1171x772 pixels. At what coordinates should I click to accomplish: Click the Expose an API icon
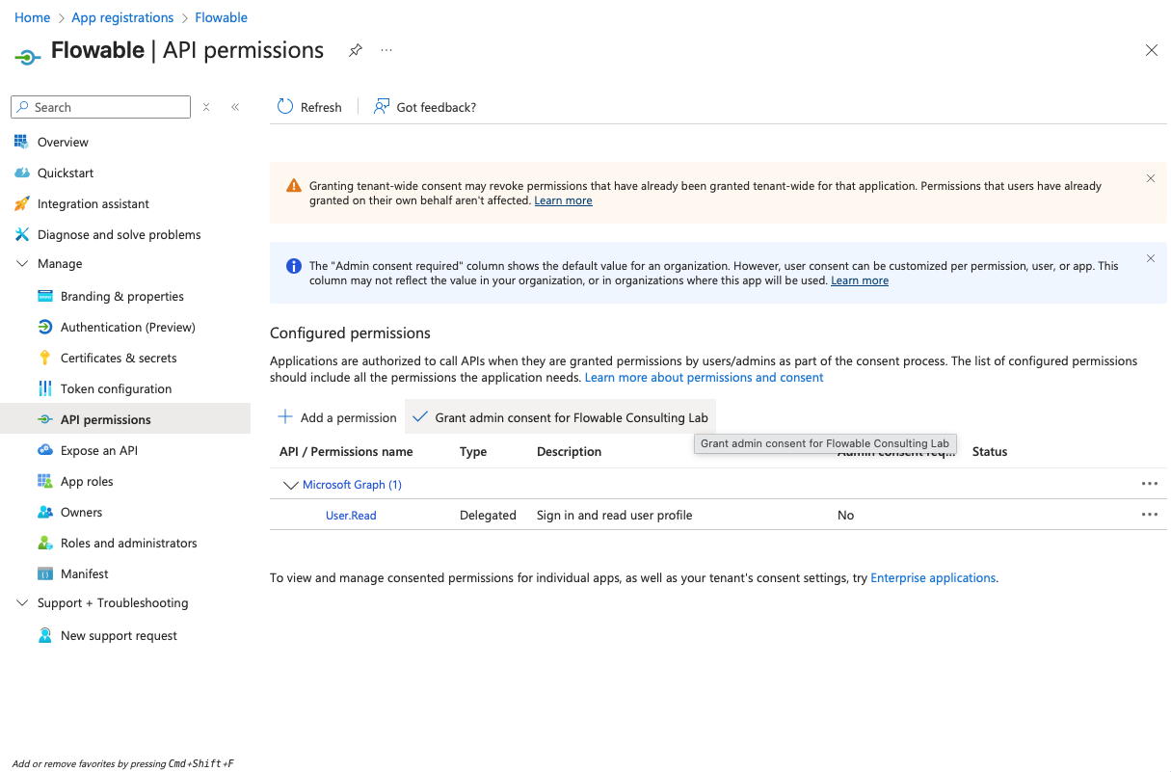coord(44,450)
